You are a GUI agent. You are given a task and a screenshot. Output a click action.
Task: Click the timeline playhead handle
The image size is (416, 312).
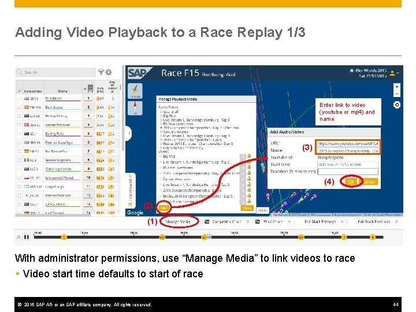tap(209, 237)
